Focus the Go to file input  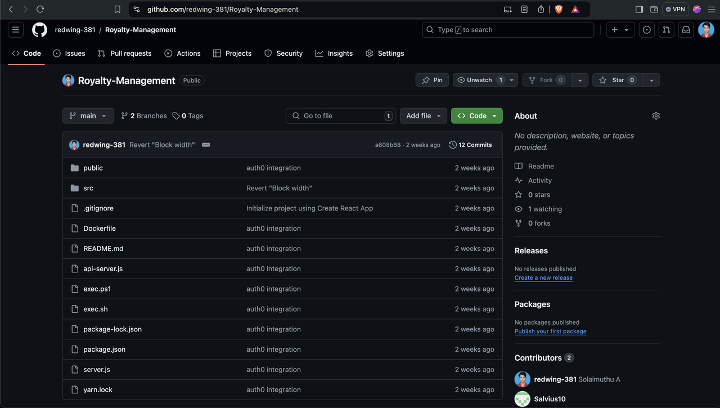(341, 115)
